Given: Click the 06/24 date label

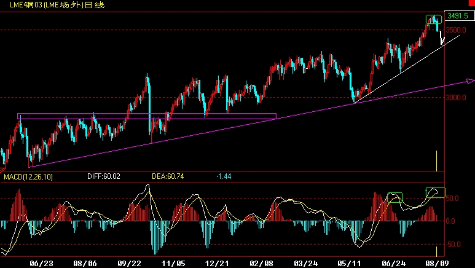Looking at the screenshot, I should (393, 264).
